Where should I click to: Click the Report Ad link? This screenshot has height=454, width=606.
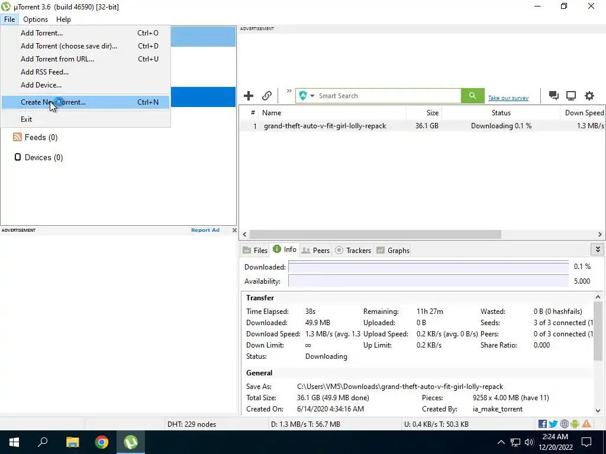205,230
